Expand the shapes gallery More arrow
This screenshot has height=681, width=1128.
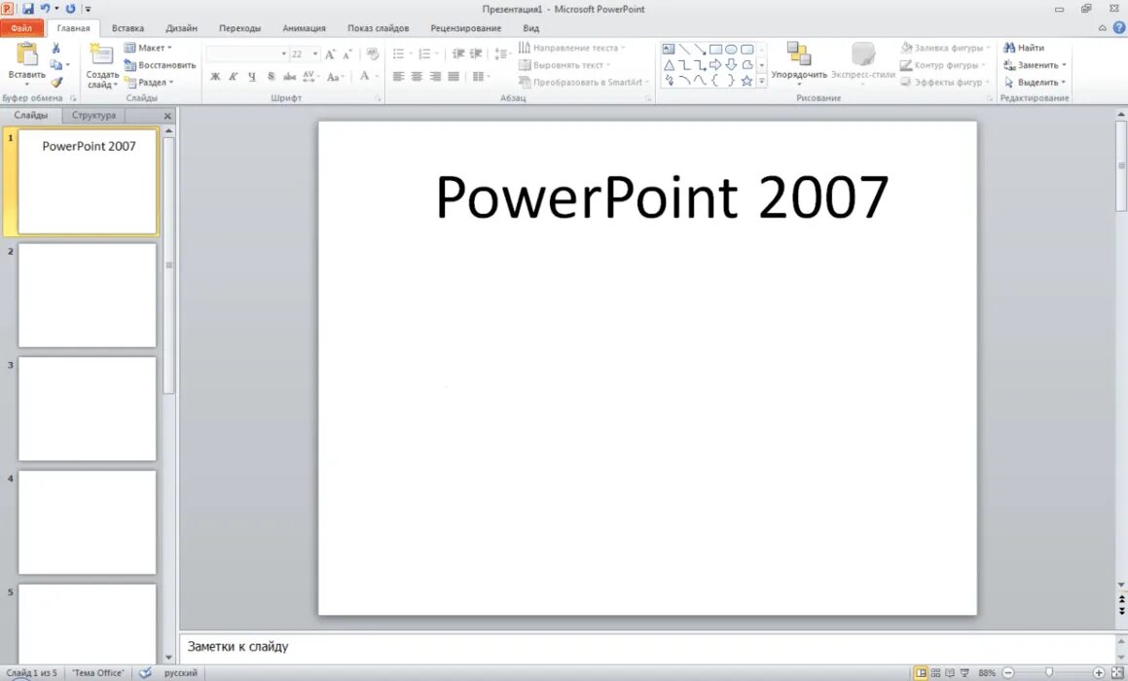tap(762, 82)
